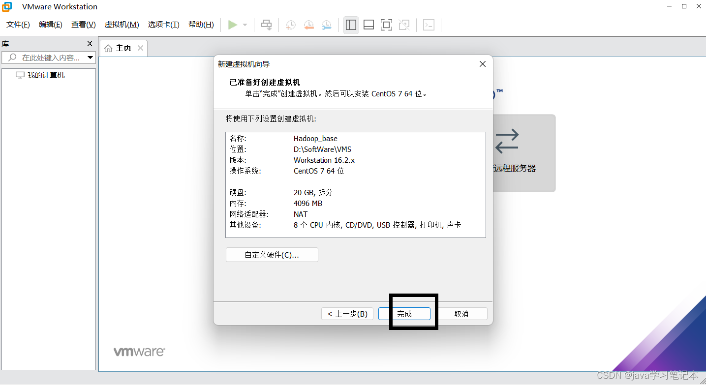Click the VMware Workstation title bar logo
The width and height of the screenshot is (706, 385).
[7, 6]
